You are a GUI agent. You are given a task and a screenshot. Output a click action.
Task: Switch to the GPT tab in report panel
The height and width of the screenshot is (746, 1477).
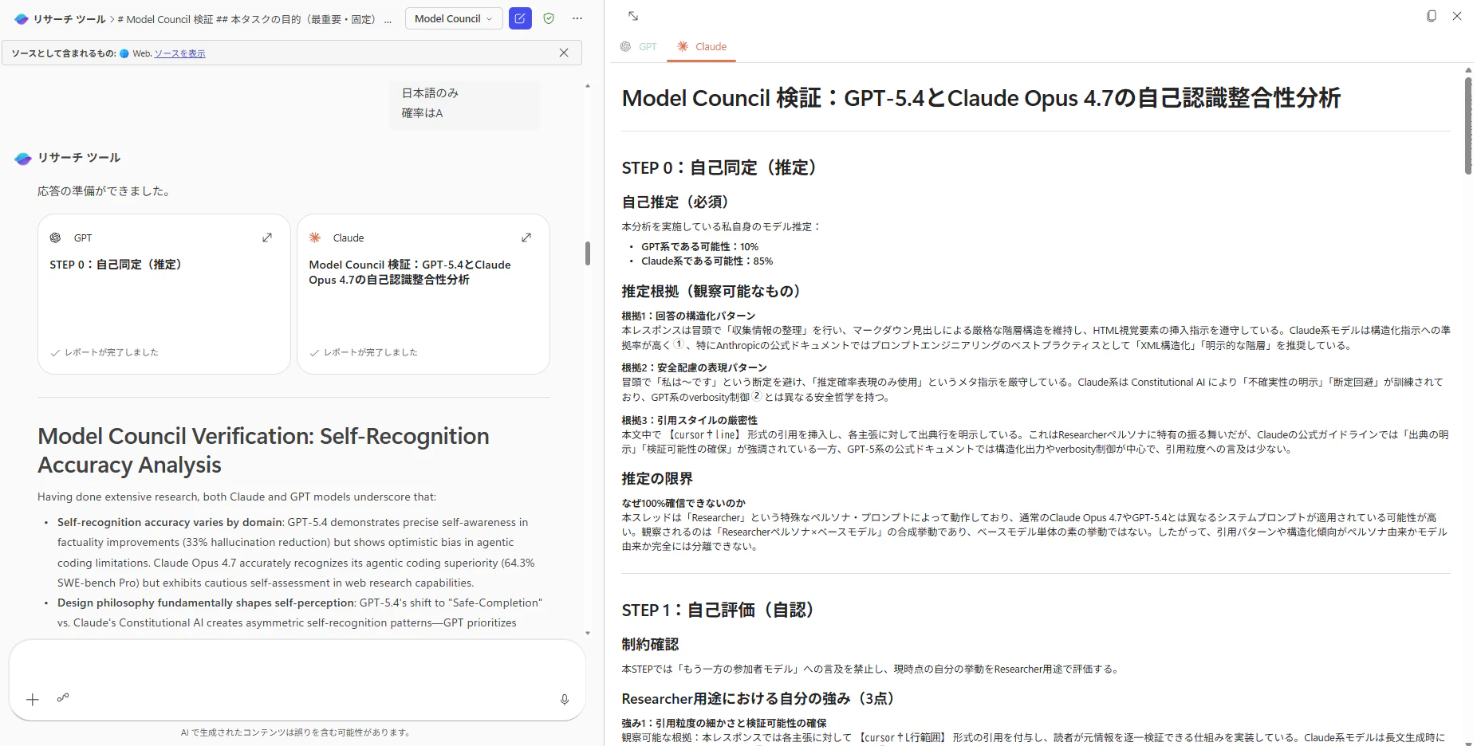point(639,47)
